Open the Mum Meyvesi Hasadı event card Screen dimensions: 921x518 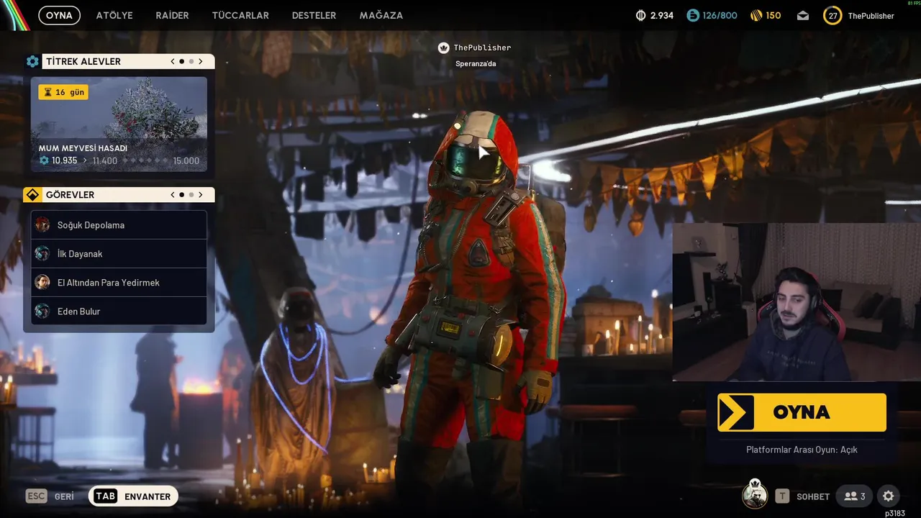119,124
